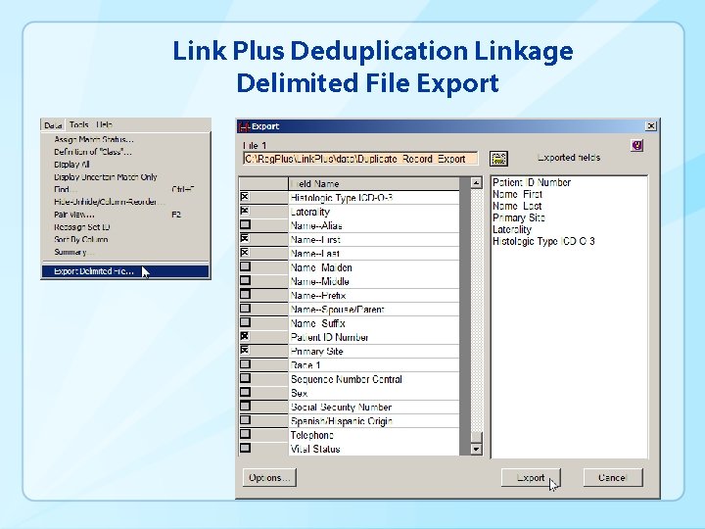This screenshot has height=529, width=705.
Task: Choose Hide-Unhide/Column-Reorder menu entry
Action: [x=125, y=202]
